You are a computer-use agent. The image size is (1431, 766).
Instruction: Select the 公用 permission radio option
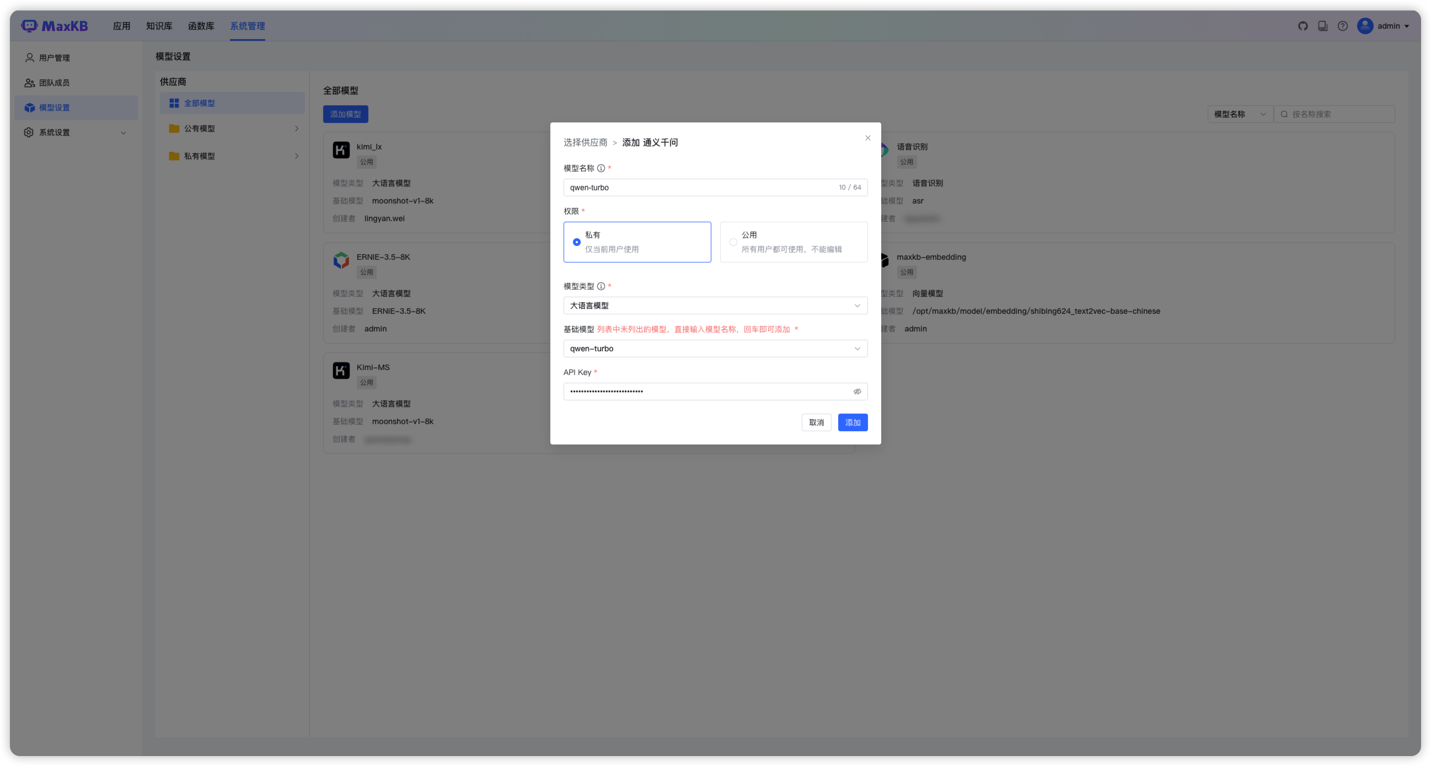pyautogui.click(x=733, y=242)
